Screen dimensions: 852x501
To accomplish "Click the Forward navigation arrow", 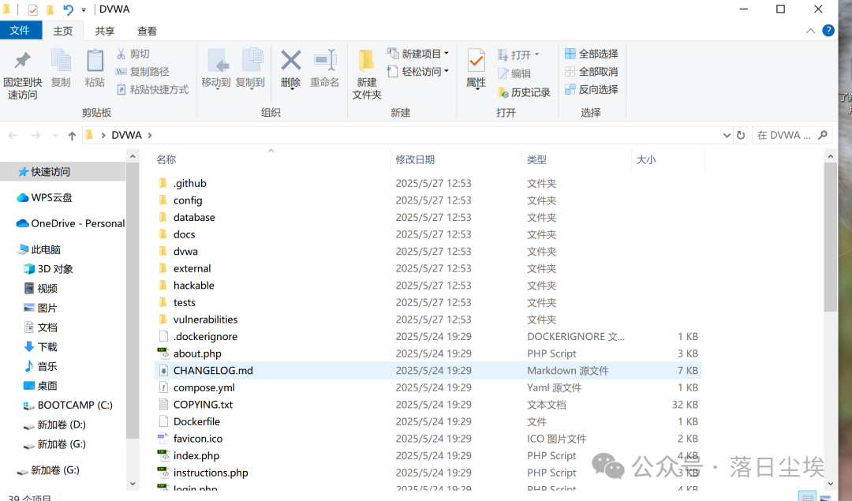I will point(35,135).
